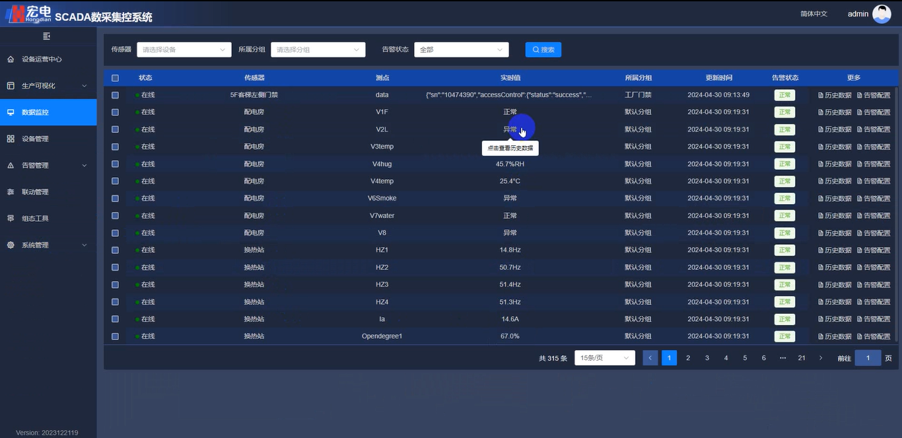Screen dimensions: 902x438
Task: Click the grid icon for 设备管理
Action: 11,139
